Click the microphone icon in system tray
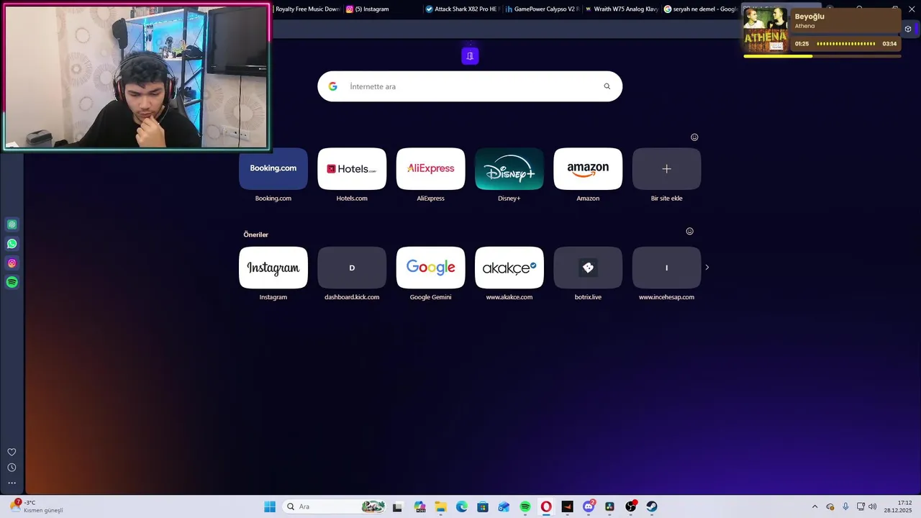 click(x=845, y=507)
